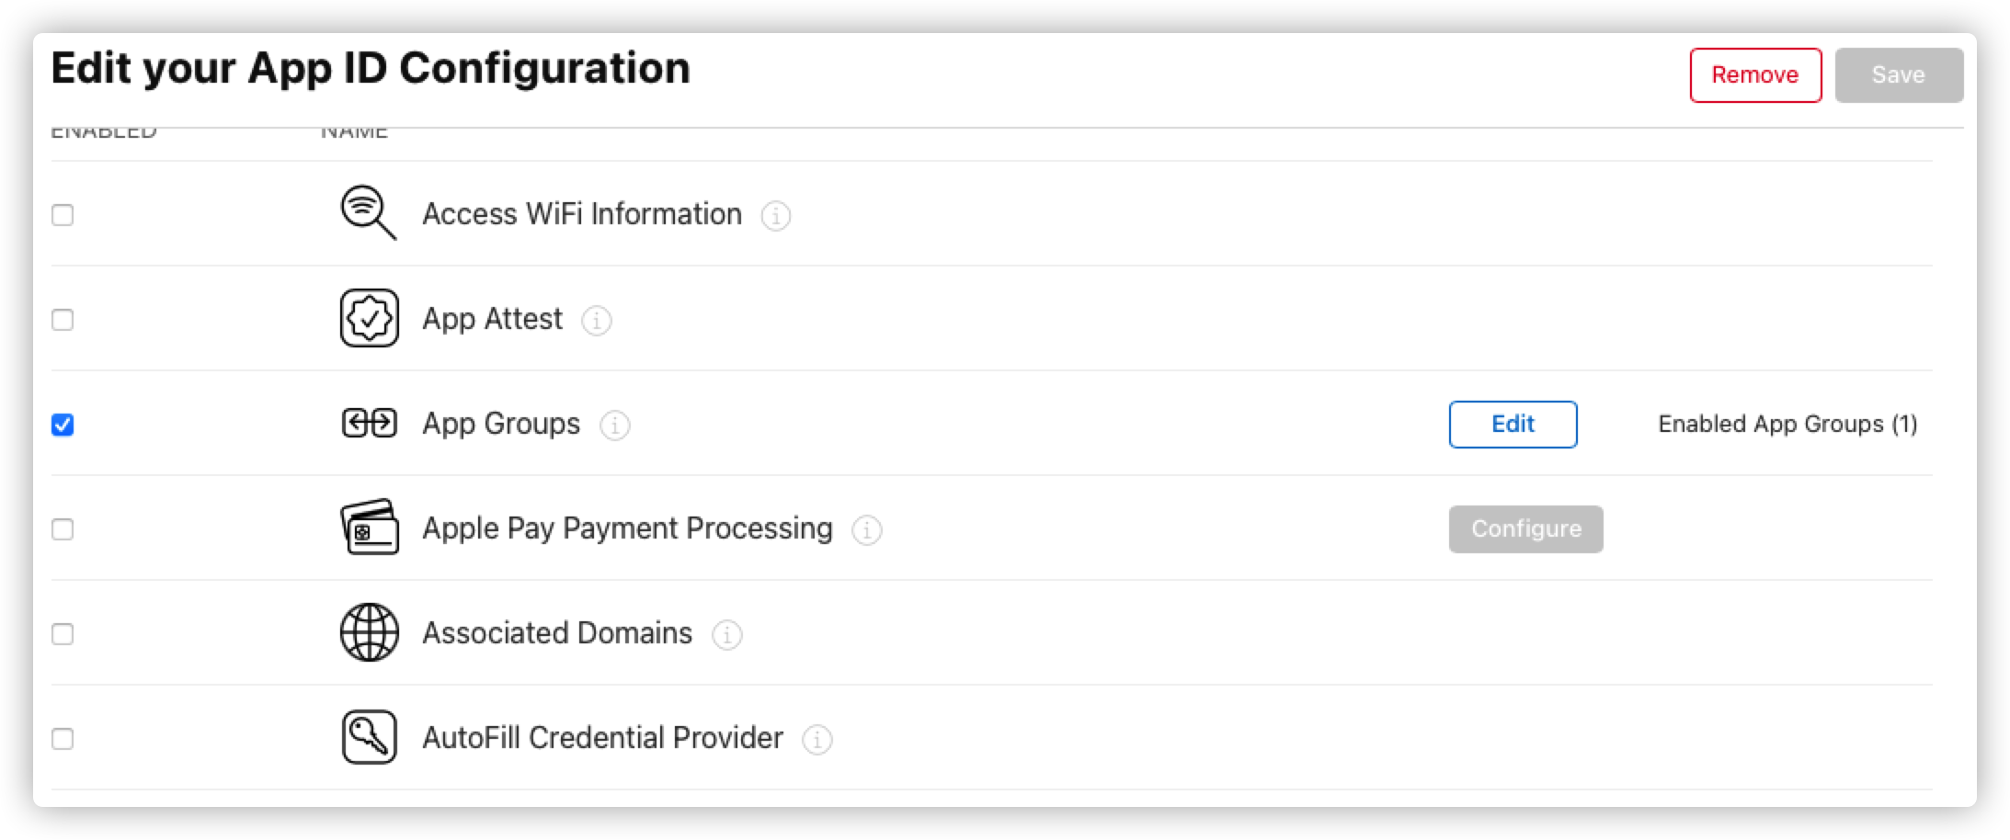The image size is (2010, 840).
Task: Enable the Access WiFi Information checkbox
Action: tap(63, 215)
